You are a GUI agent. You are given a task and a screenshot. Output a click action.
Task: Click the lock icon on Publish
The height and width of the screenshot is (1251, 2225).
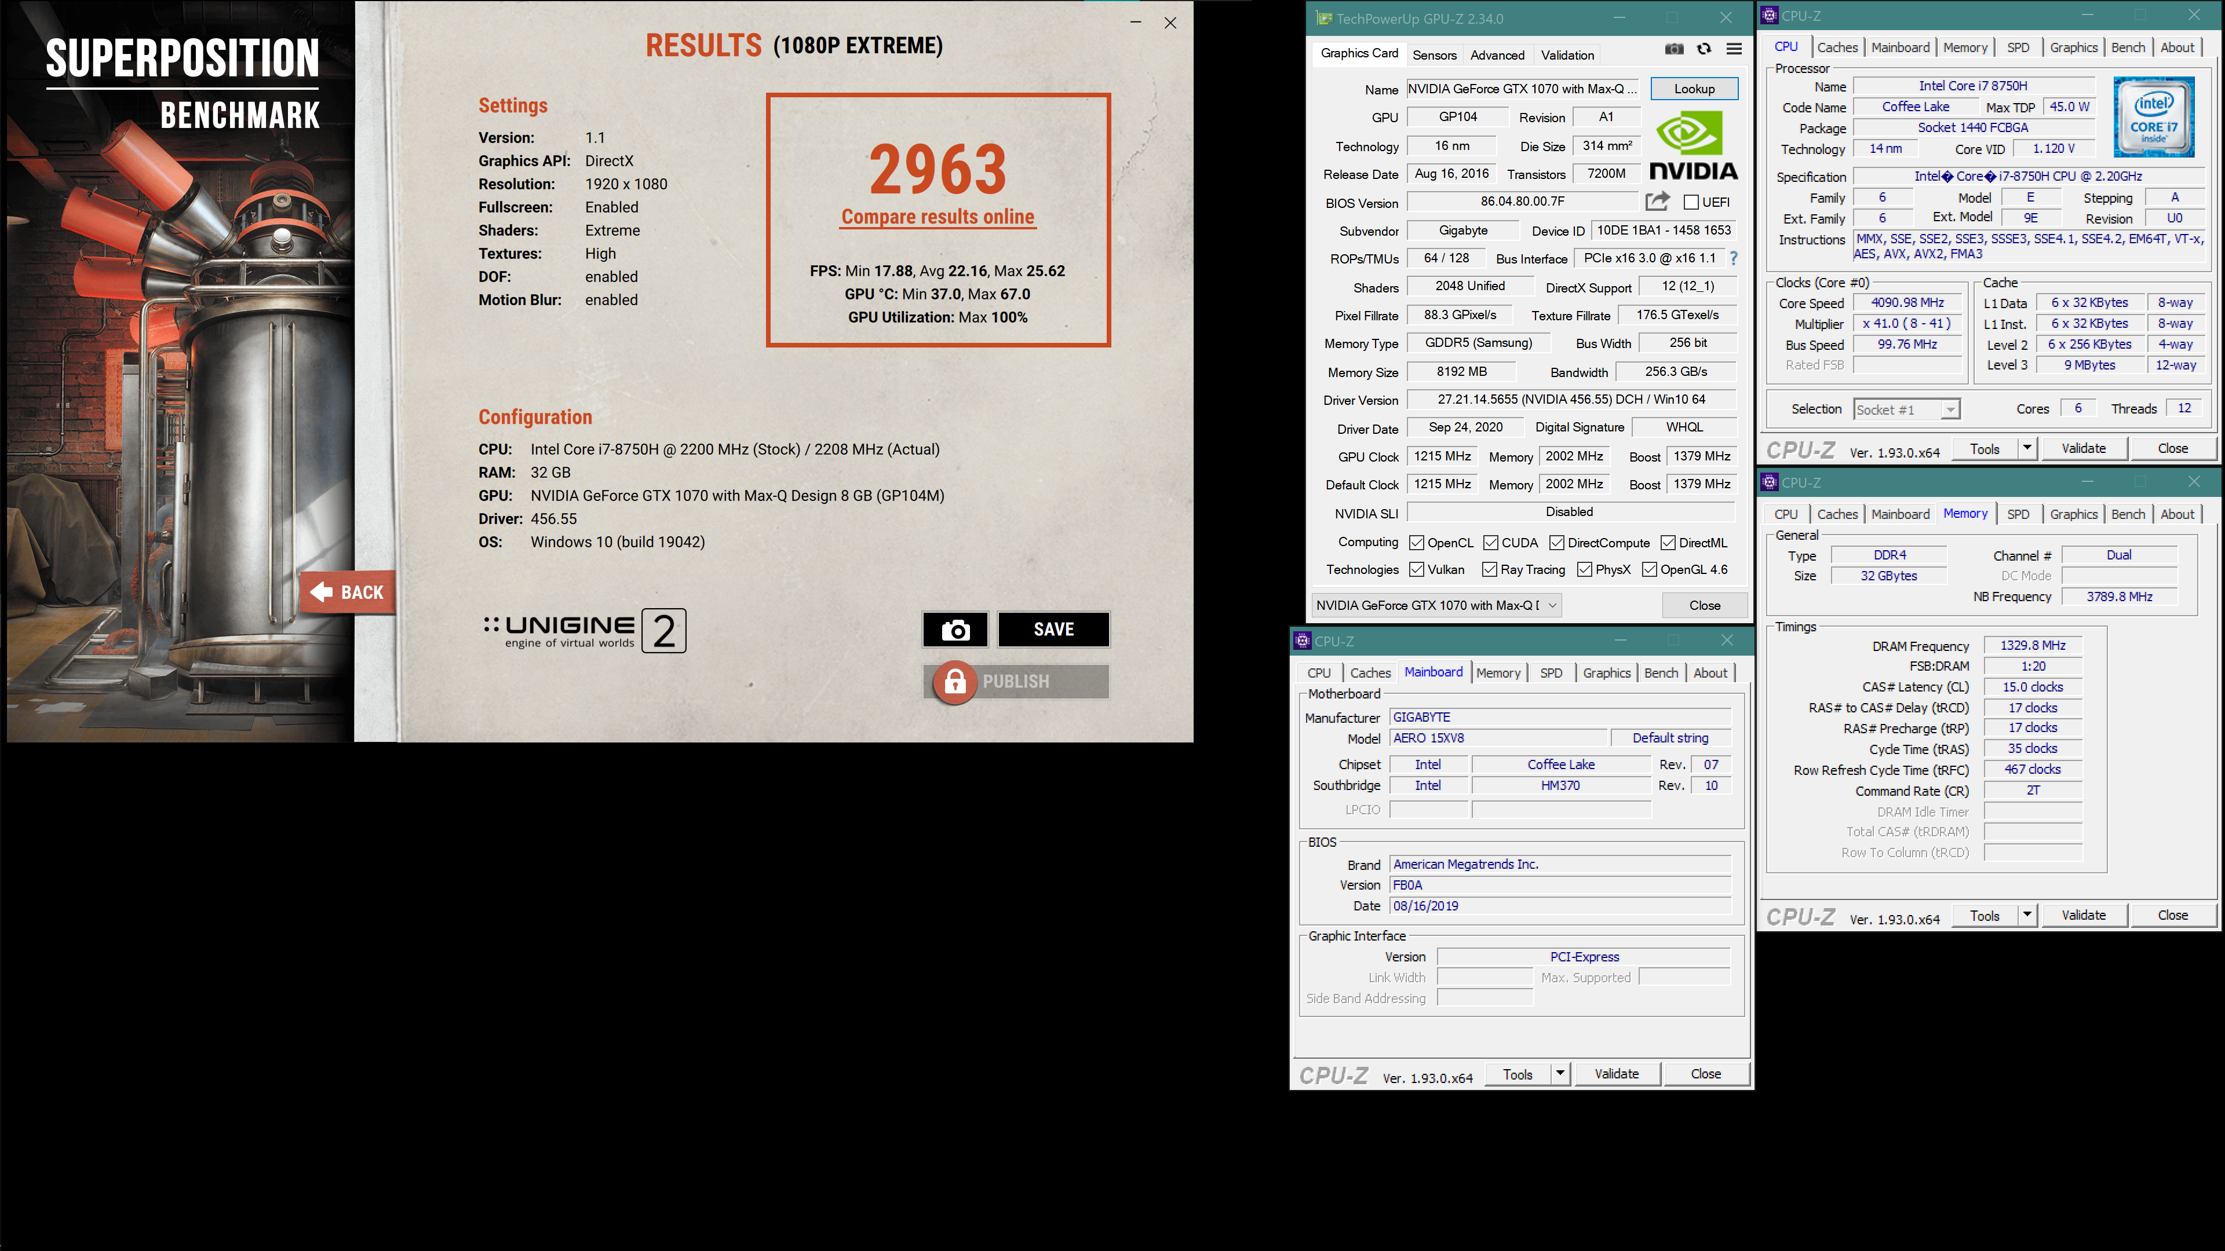tap(954, 682)
